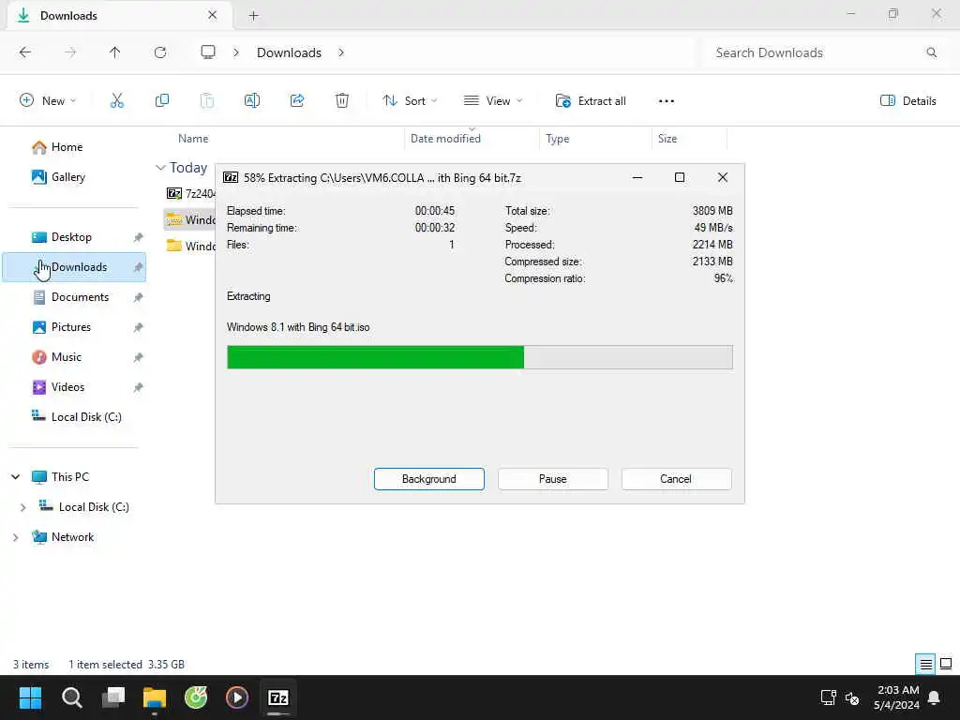The height and width of the screenshot is (720, 960).
Task: Sort by the Size column header
Action: click(x=667, y=139)
